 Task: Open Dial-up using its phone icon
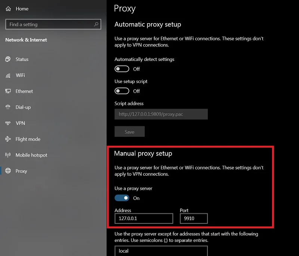(x=8, y=107)
